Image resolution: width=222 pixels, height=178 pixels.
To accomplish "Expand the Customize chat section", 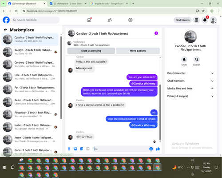I will 190,73.
